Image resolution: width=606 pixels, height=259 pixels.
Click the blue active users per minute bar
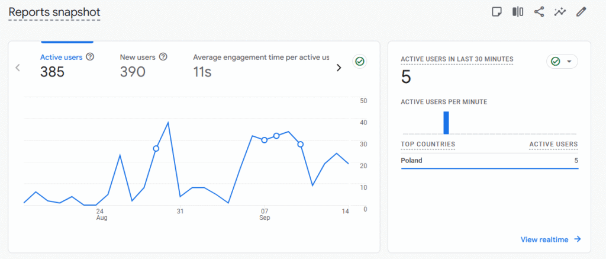point(446,123)
